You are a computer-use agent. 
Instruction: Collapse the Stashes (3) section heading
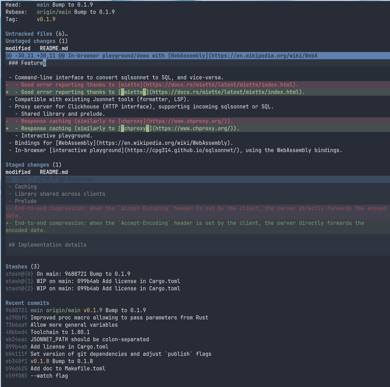click(23, 267)
